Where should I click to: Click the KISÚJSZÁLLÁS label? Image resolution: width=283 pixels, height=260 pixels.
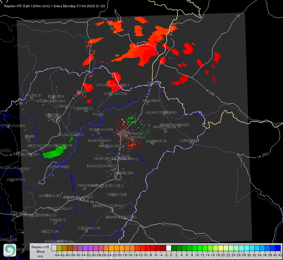pyautogui.click(x=60, y=208)
